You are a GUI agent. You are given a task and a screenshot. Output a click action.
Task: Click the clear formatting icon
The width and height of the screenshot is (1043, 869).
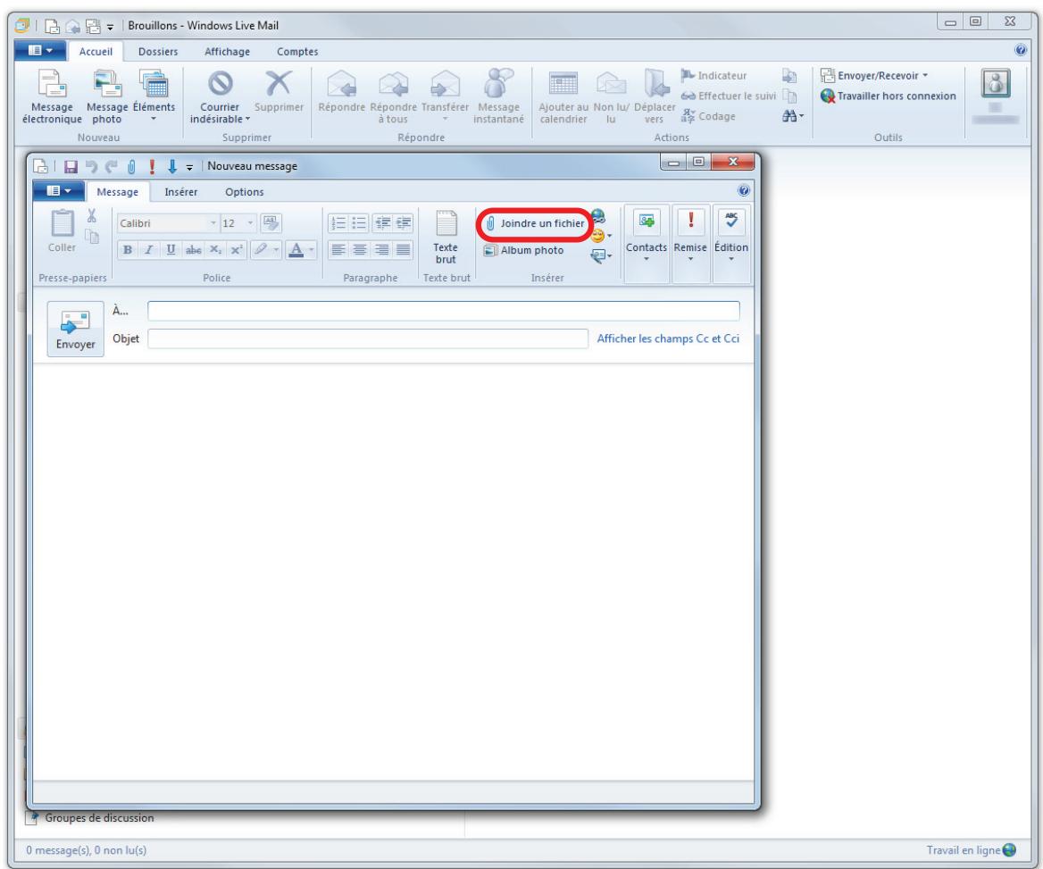point(271,223)
